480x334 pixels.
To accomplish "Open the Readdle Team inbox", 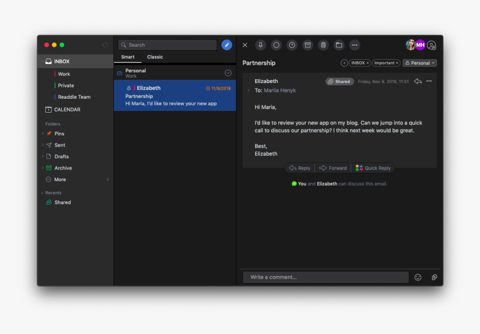I will 74,97.
